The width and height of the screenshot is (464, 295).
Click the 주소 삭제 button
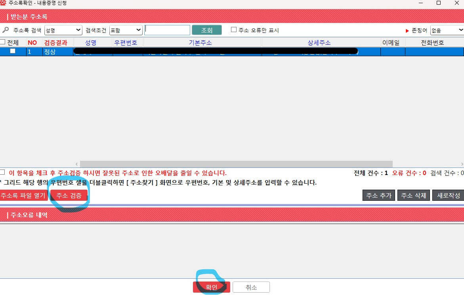[x=413, y=195]
